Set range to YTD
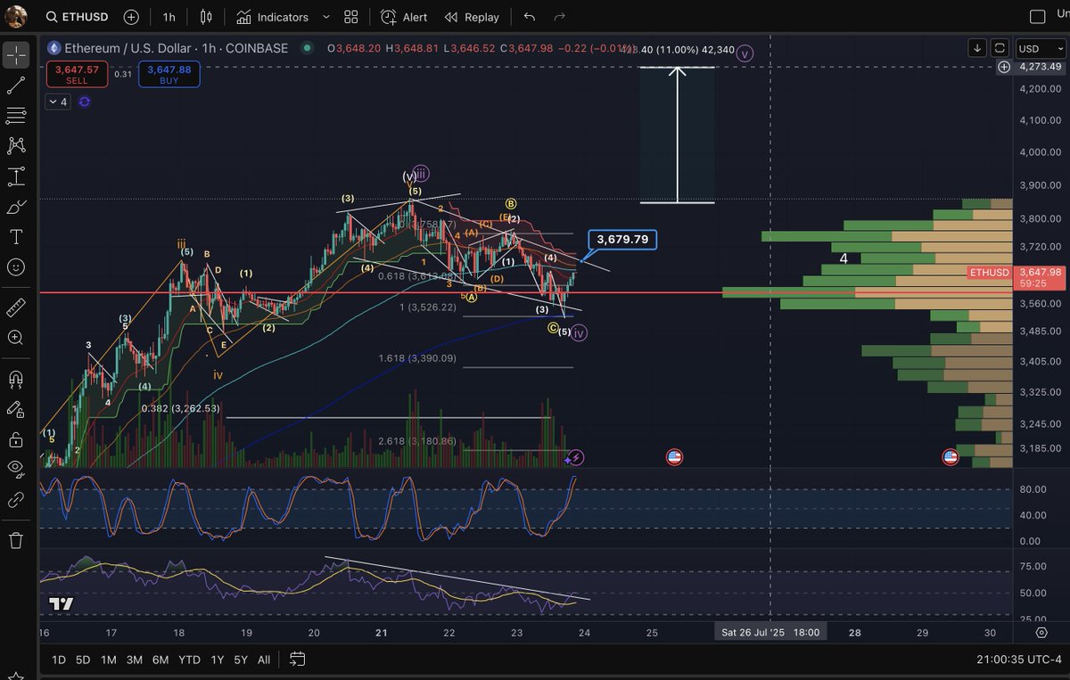Viewport: 1070px width, 680px height. click(x=189, y=660)
